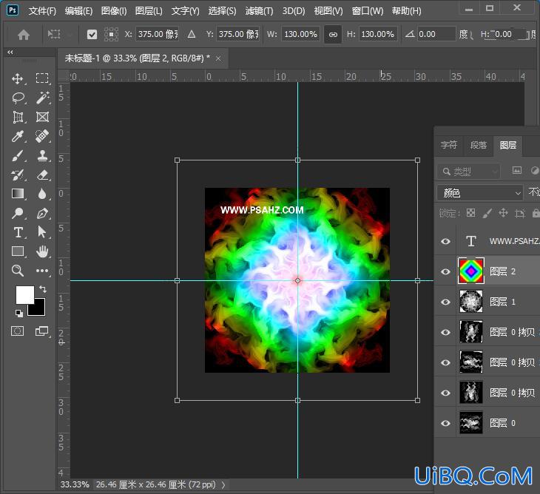Select the 图层 1 layer thumbnail
This screenshot has height=494, width=540.
point(470,301)
